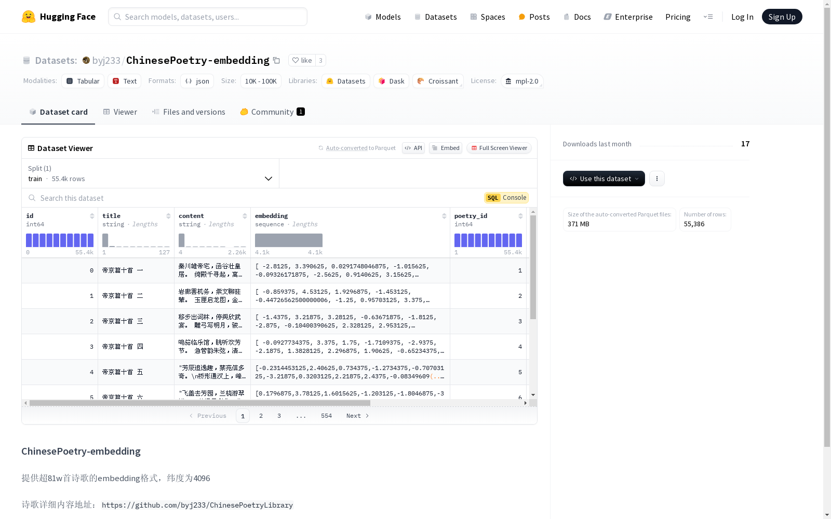Click the sort icon on id column
This screenshot has width=831, height=519.
(x=92, y=216)
